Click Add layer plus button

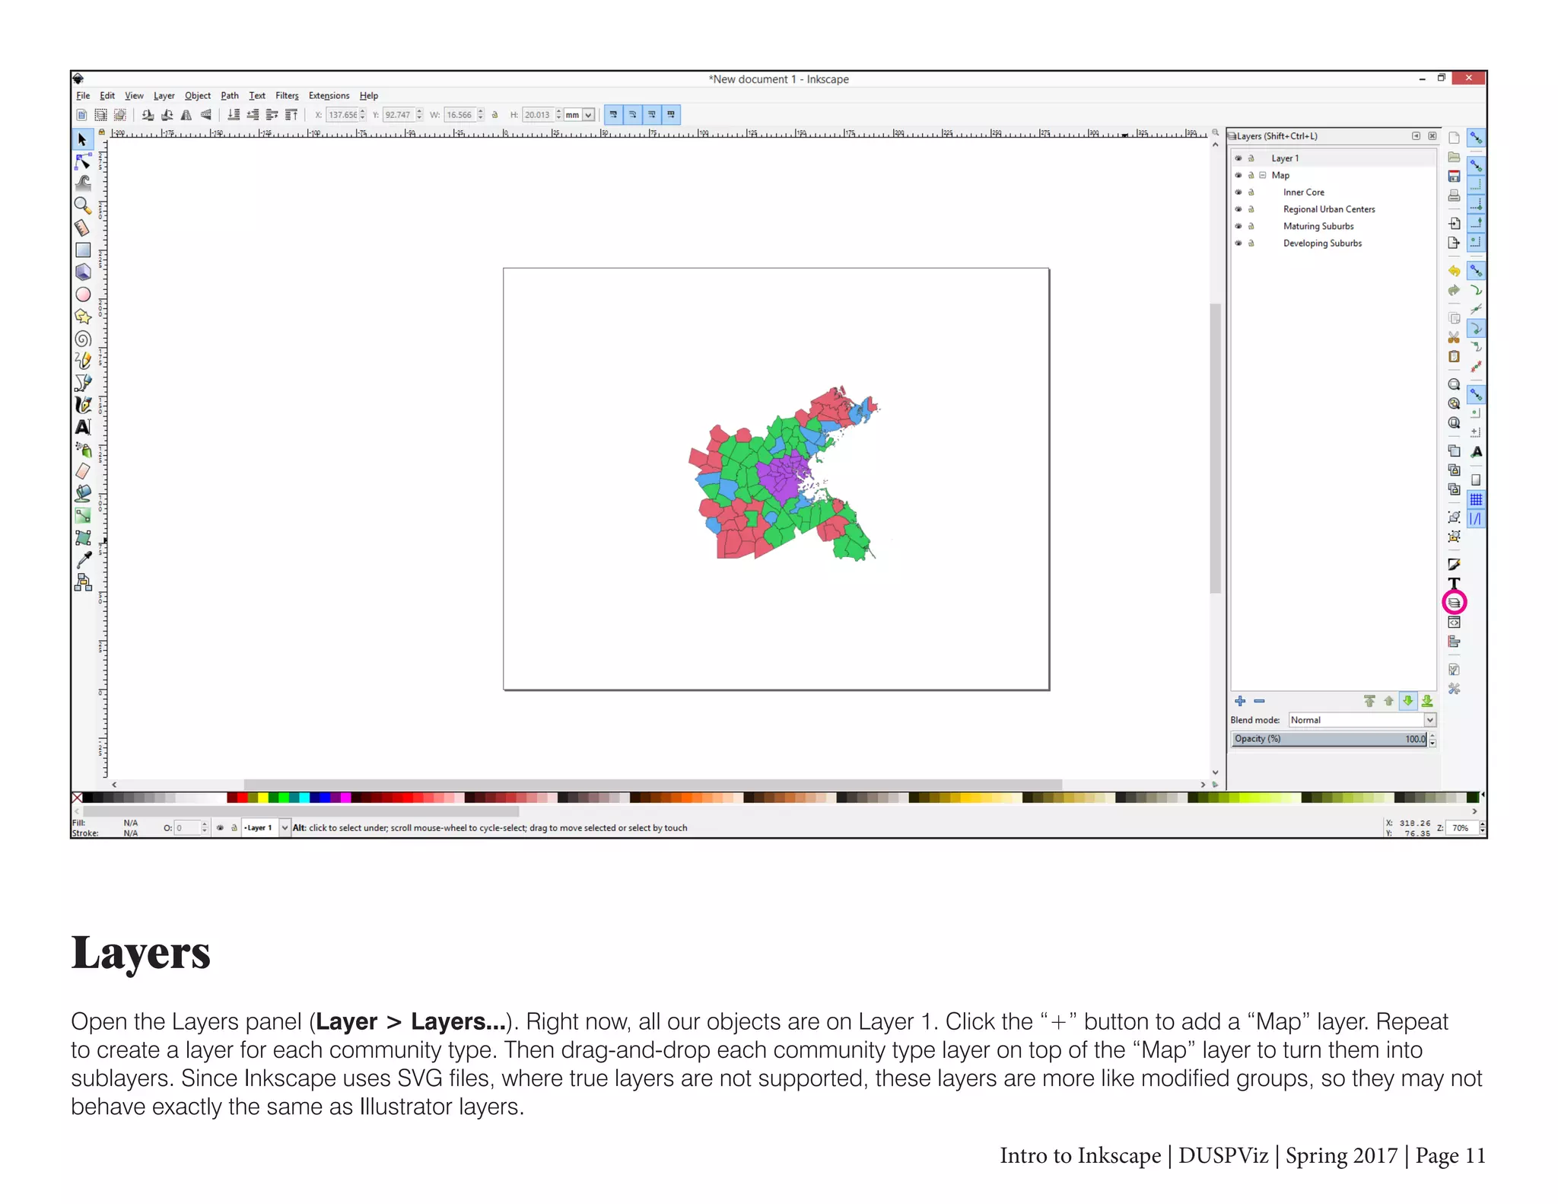click(1240, 701)
